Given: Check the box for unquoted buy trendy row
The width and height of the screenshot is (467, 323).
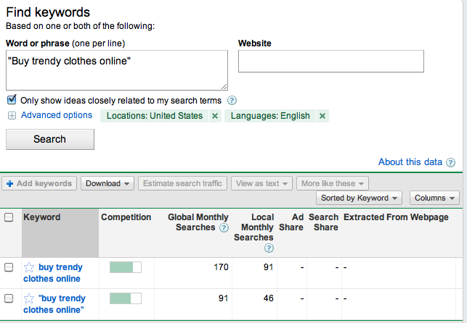Looking at the screenshot, I should 9,267.
